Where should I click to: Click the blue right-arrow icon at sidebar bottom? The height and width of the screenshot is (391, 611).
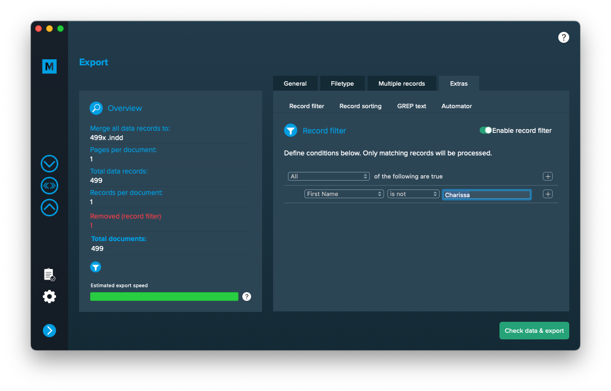coord(49,331)
